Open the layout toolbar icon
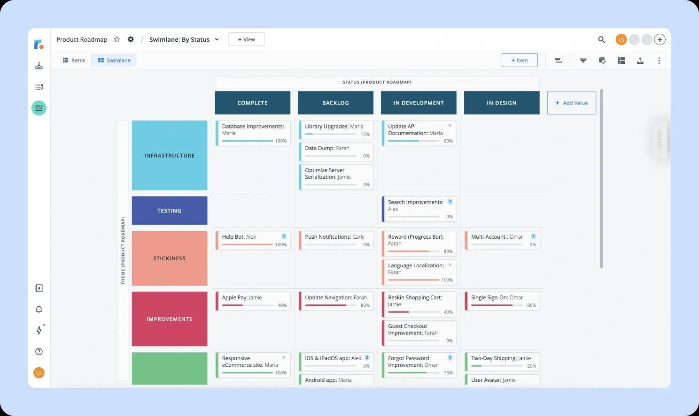Viewport: 699px width, 416px height. (x=621, y=61)
